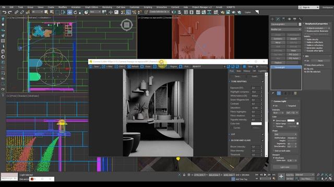The width and height of the screenshot is (334, 187).
Task: Collapse the Bloom and Glare section
Action: (230, 140)
